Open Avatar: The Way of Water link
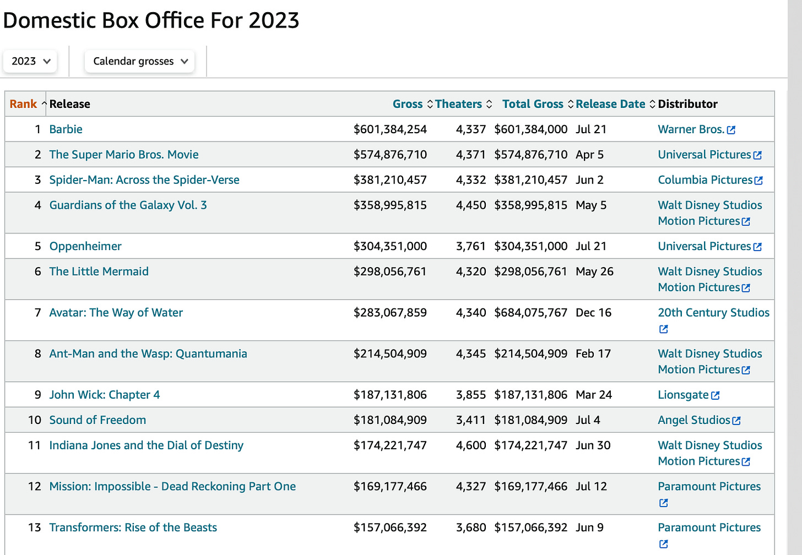802x555 pixels. click(x=116, y=313)
